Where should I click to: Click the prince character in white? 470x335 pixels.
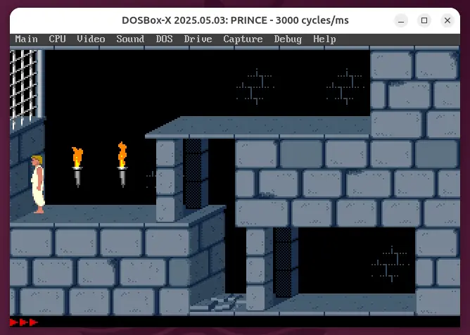click(37, 184)
